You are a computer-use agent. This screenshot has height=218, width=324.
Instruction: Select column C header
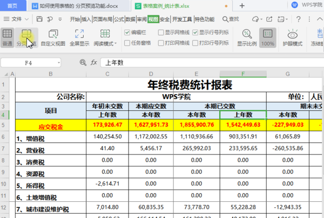107,74
